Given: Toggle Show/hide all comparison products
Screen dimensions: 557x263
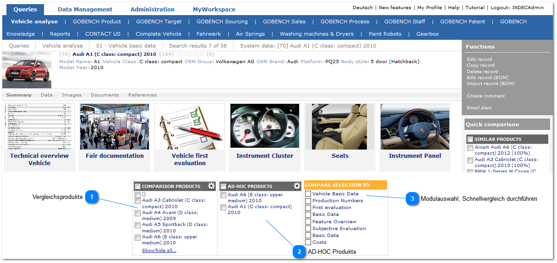Looking at the screenshot, I should click(159, 251).
